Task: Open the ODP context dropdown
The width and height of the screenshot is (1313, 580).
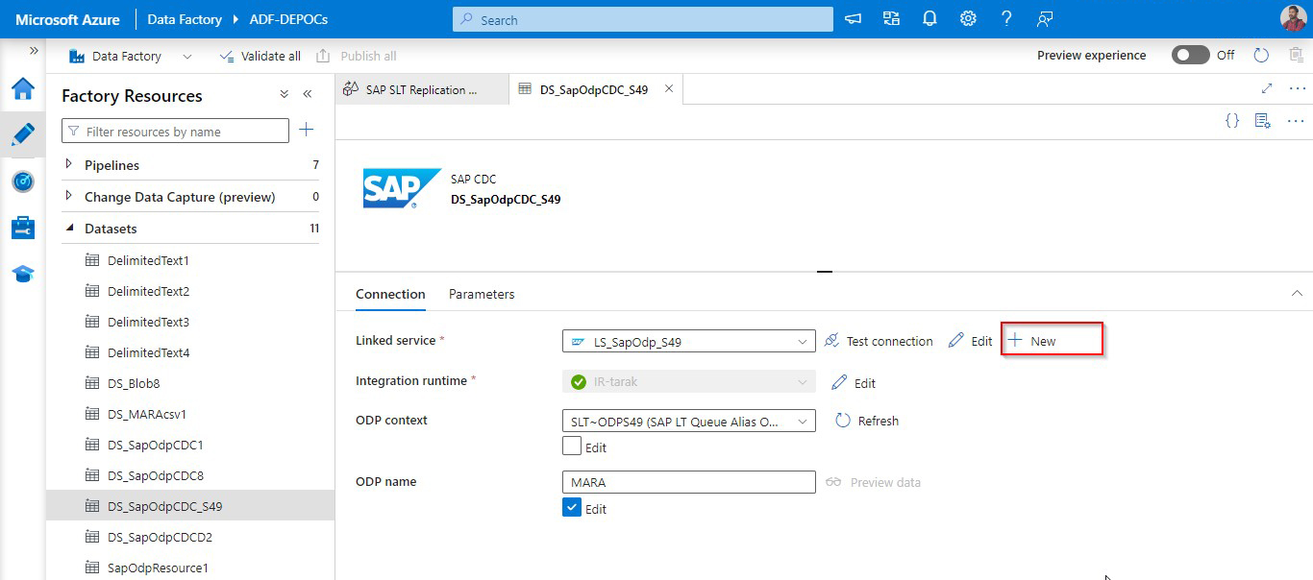Action: pyautogui.click(x=688, y=421)
